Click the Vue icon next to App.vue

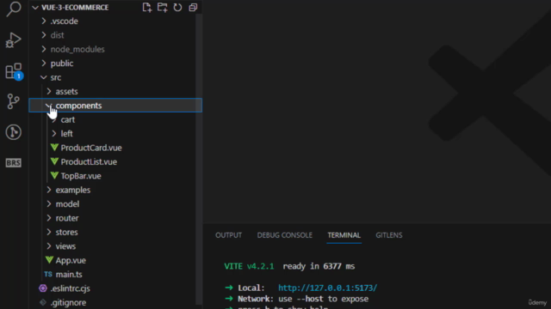coord(49,260)
